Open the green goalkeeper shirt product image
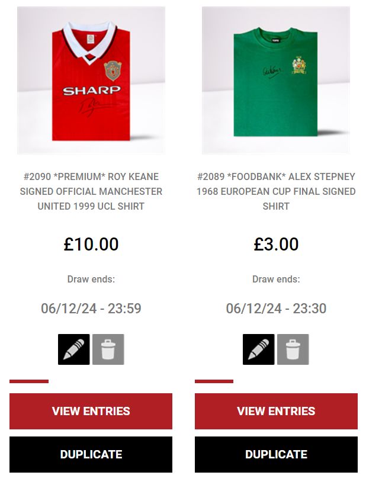This screenshot has width=366, height=488. coord(276,81)
